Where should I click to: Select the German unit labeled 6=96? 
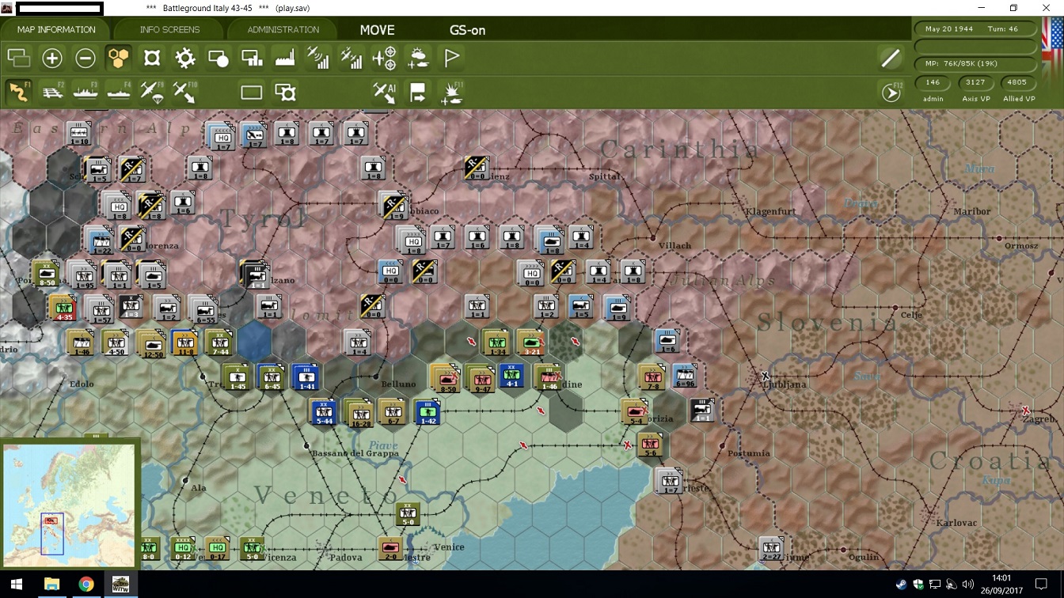click(685, 377)
